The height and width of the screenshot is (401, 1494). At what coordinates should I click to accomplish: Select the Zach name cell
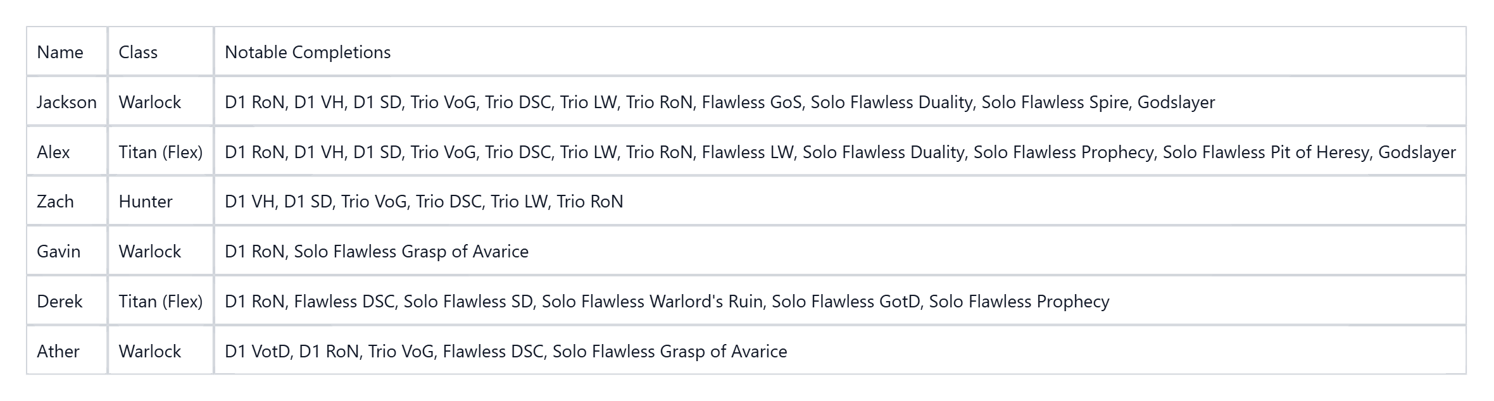pos(55,201)
